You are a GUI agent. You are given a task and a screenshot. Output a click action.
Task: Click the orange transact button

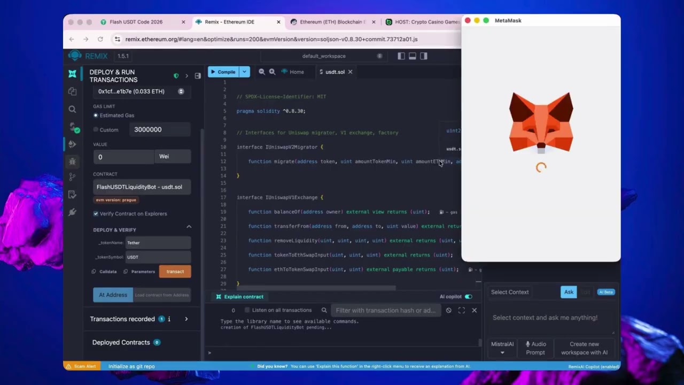click(175, 272)
